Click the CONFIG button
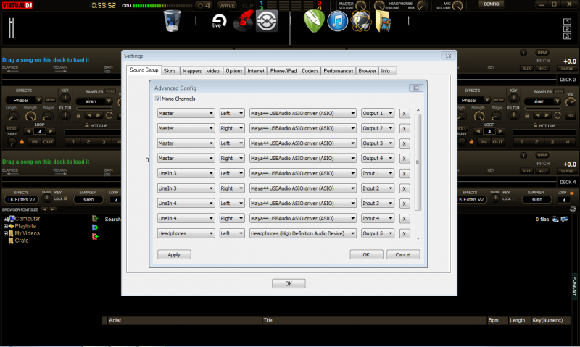 click(492, 4)
